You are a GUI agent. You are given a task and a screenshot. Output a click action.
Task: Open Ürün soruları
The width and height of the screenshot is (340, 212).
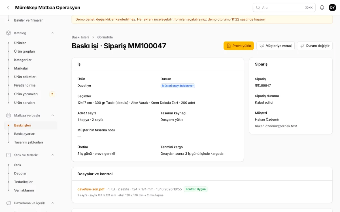pyautogui.click(x=31, y=103)
